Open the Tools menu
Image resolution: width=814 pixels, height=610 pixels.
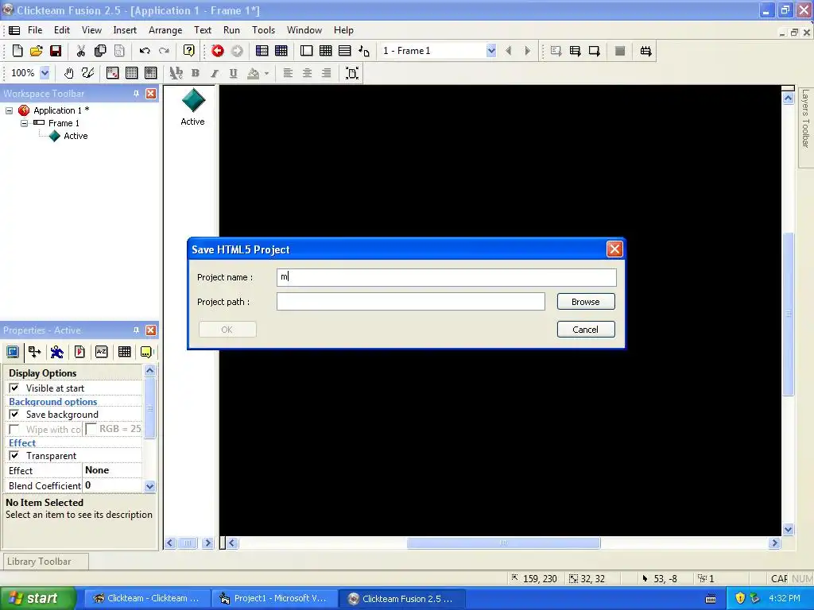[x=263, y=30]
